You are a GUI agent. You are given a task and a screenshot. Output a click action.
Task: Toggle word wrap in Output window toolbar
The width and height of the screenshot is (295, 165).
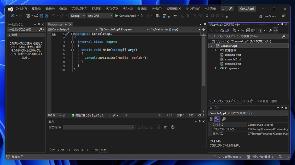[x=165, y=127]
